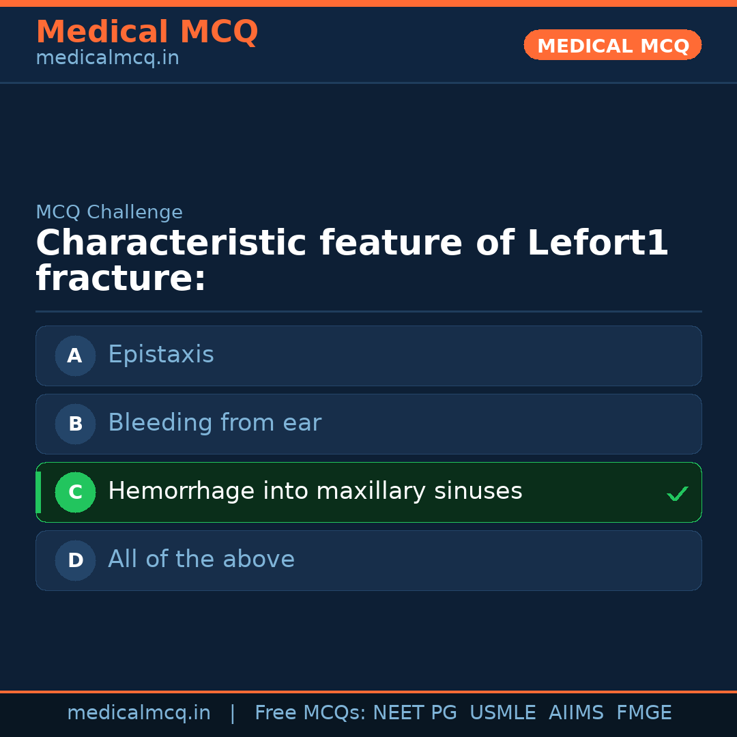Image resolution: width=737 pixels, height=737 pixels.
Task: Click the letter D circle icon
Action: 75,560
